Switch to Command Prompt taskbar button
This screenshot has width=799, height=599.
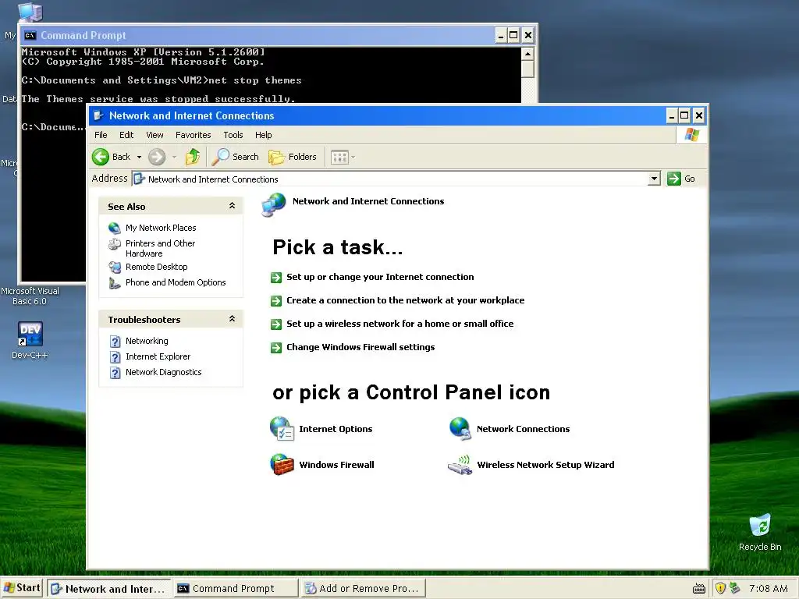pyautogui.click(x=236, y=588)
